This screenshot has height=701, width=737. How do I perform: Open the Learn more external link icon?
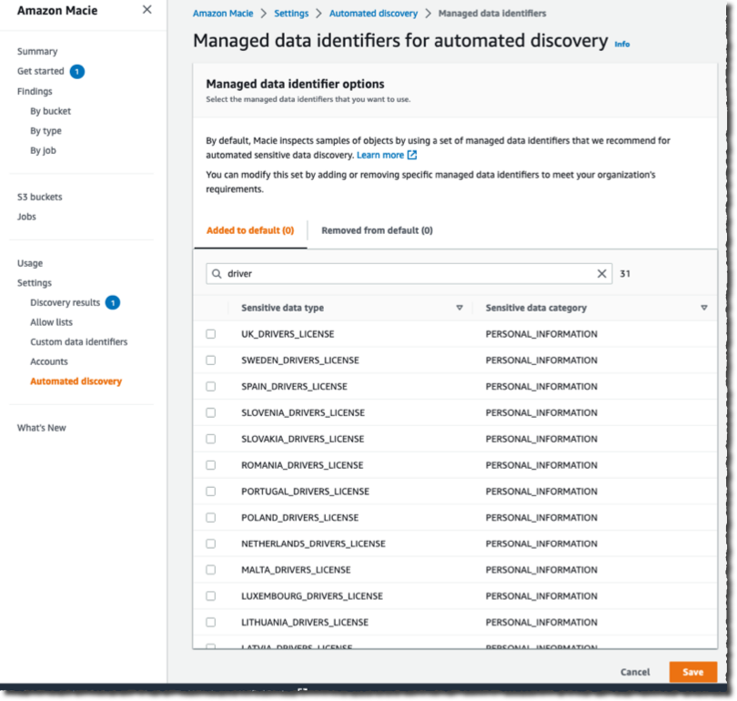pos(412,155)
